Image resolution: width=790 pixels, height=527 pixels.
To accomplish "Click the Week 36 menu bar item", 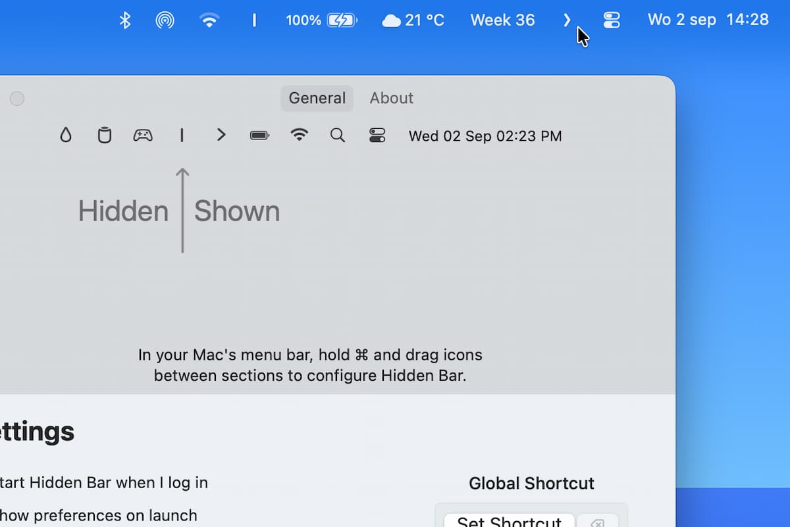I will pos(502,20).
